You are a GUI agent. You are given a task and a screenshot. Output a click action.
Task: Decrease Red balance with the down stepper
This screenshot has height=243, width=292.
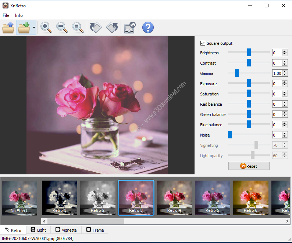(284, 106)
